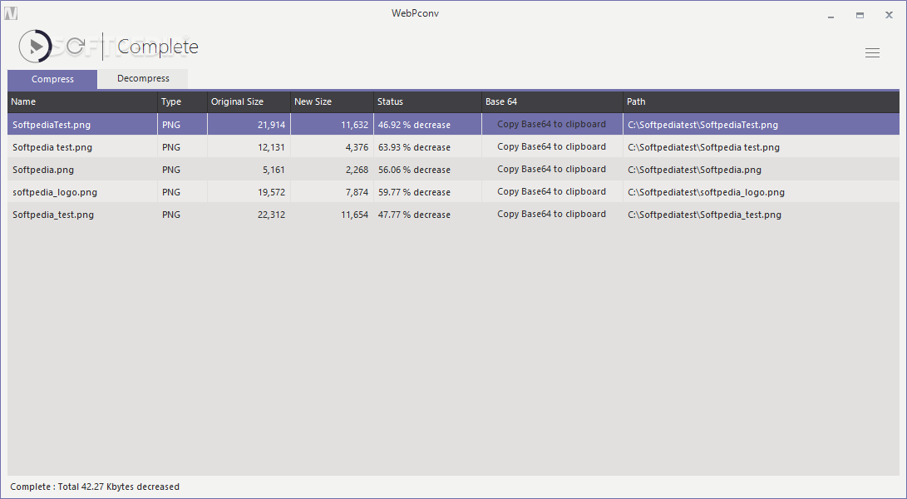
Task: Click path C:\Softpediatest\Softpedia.png
Action: (694, 170)
